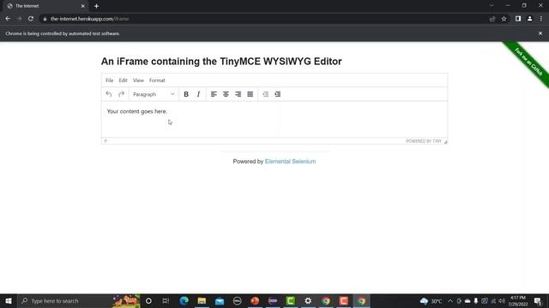The image size is (549, 308).
Task: Open the browser side panel
Action: click(518, 19)
